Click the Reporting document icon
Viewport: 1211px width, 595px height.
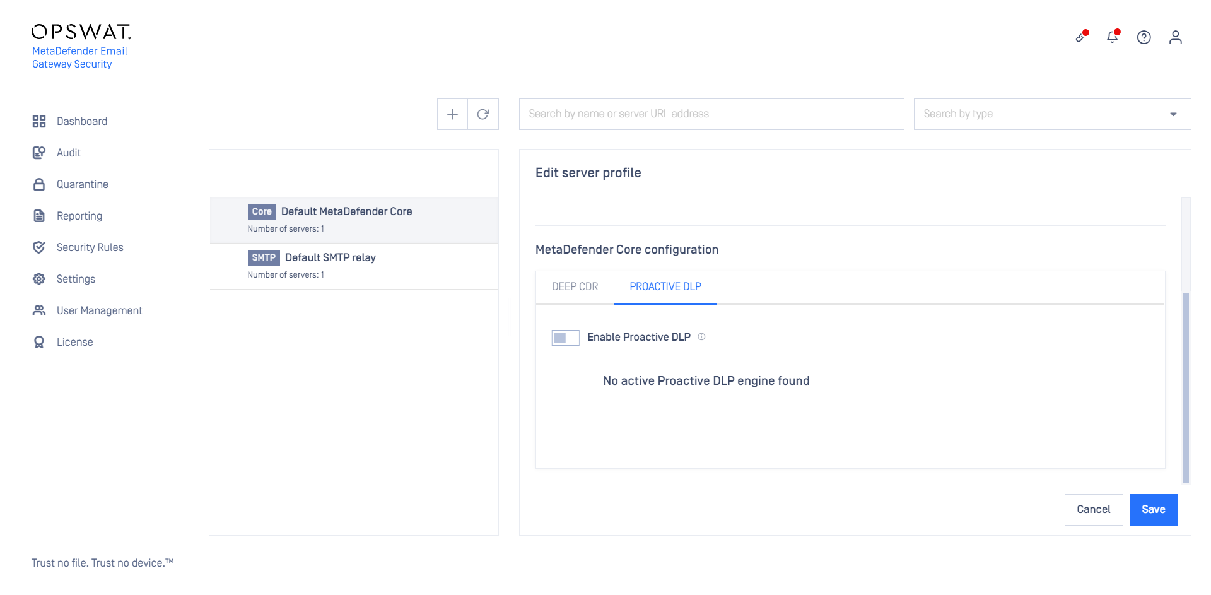(39, 216)
